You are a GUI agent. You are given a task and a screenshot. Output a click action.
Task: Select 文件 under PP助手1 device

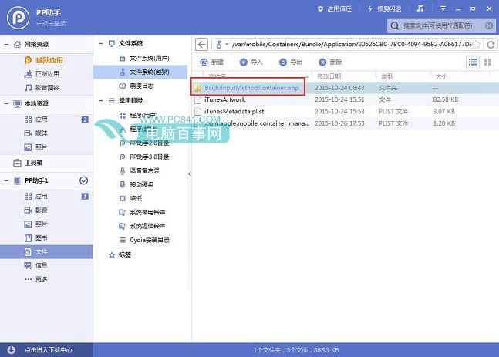coord(46,251)
